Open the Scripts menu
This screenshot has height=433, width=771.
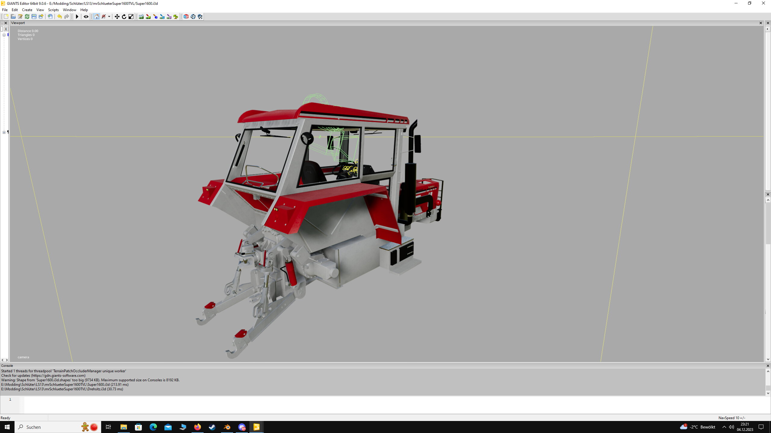point(53,10)
